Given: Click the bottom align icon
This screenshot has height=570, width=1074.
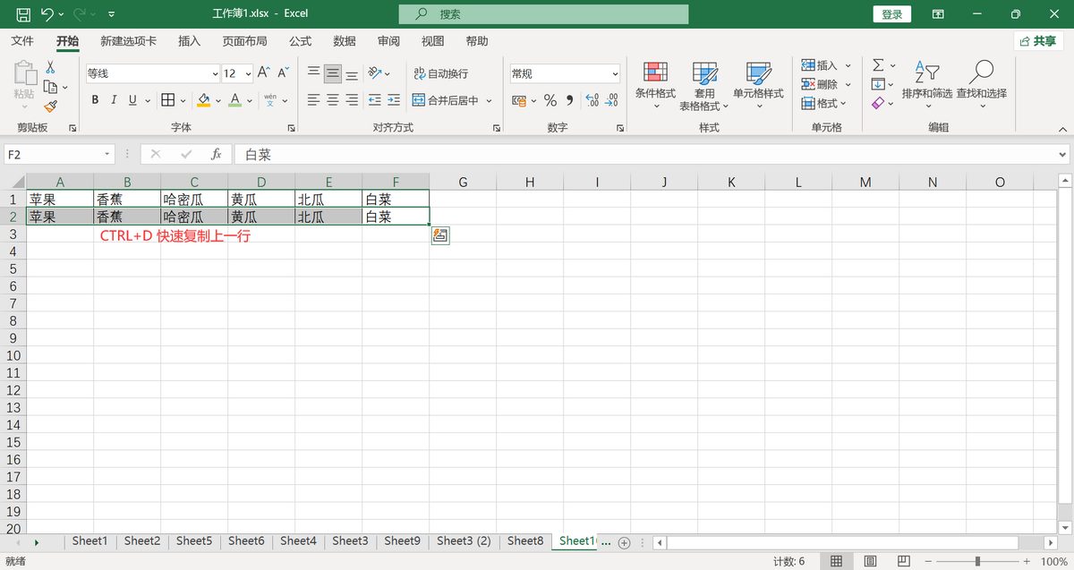Looking at the screenshot, I should (352, 73).
